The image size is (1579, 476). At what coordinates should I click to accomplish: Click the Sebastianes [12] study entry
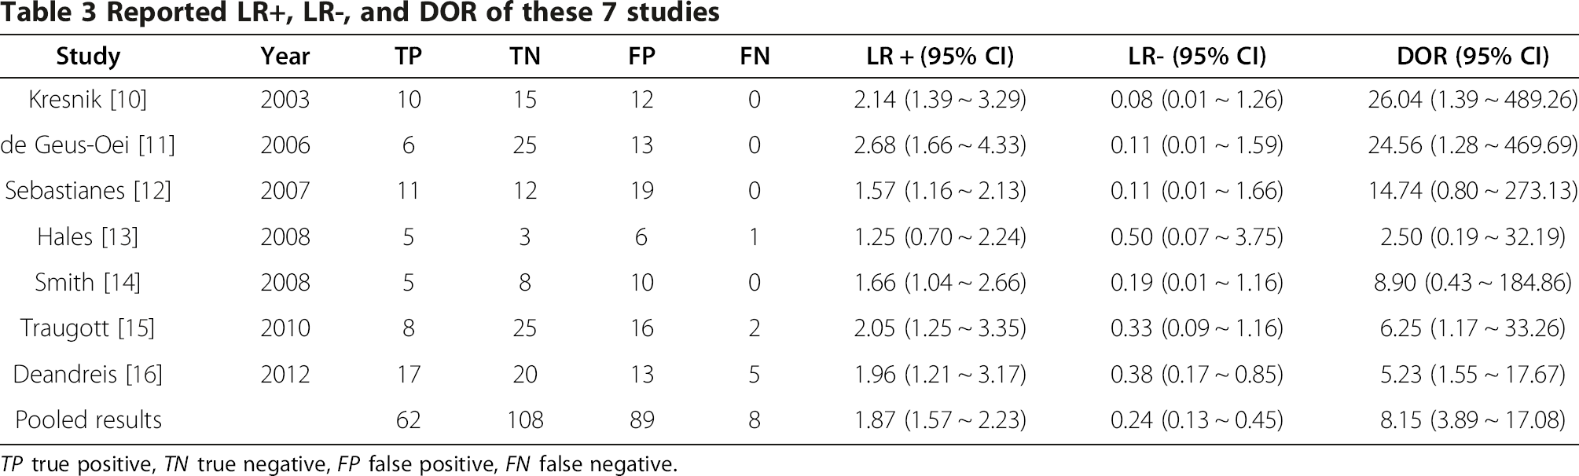(x=88, y=191)
